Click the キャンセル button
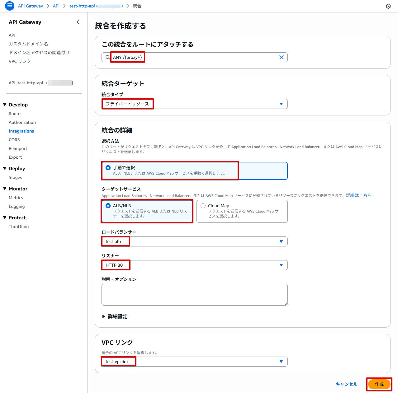 click(347, 384)
